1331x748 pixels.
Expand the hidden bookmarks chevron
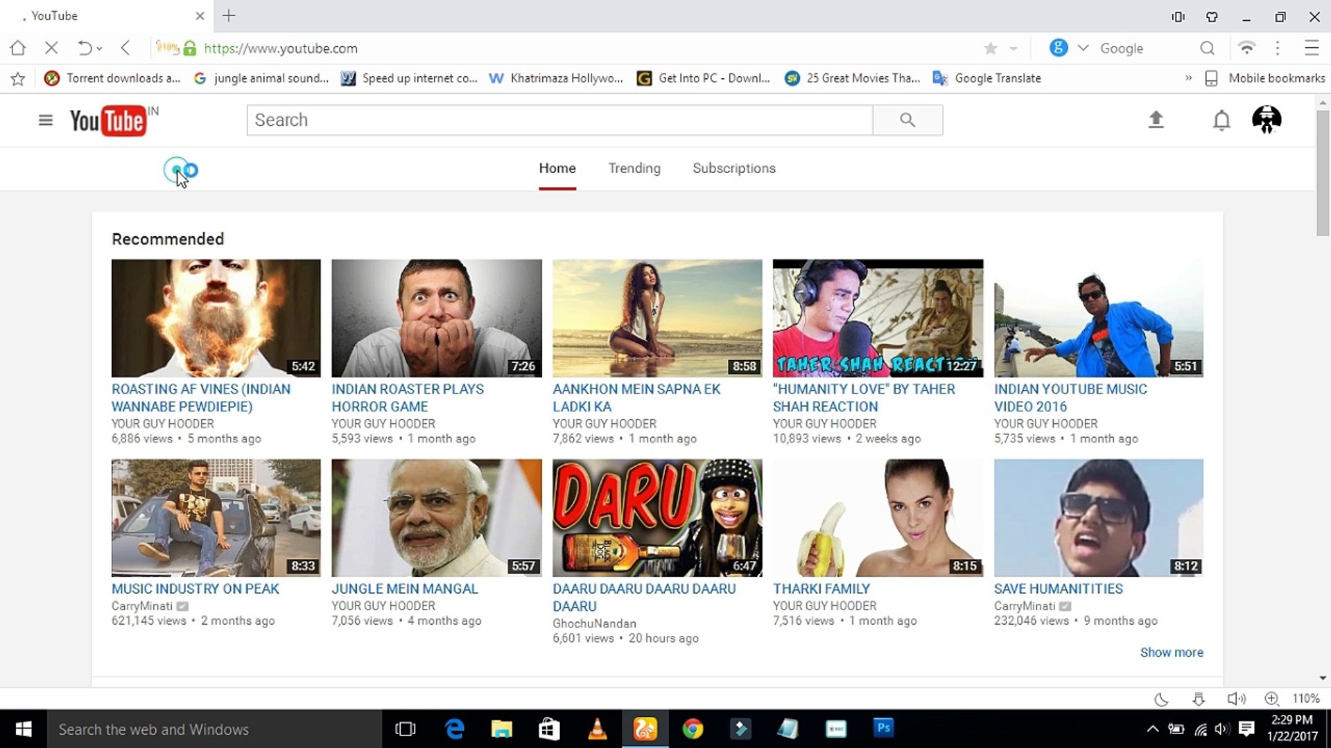coord(1188,78)
